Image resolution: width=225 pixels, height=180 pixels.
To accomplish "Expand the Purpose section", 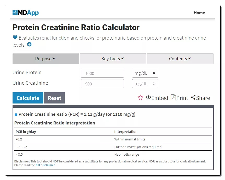I will point(46,59).
